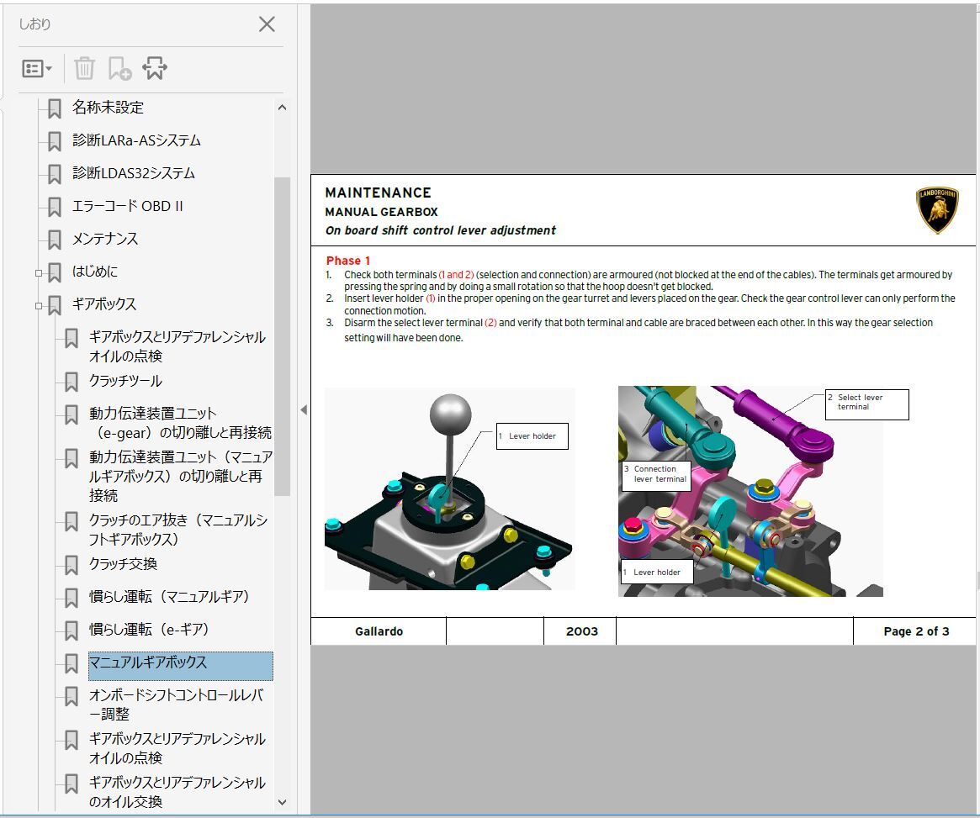Select the クラッチツール bookmark
Image resolution: width=980 pixels, height=818 pixels.
[x=125, y=381]
